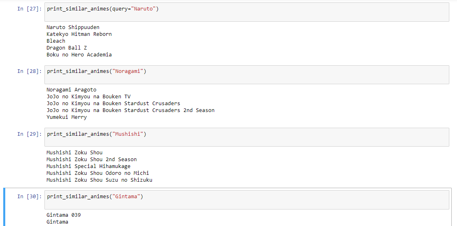Click the Dragon Ball Z output line
This screenshot has height=226, width=457.
pyautogui.click(x=67, y=48)
